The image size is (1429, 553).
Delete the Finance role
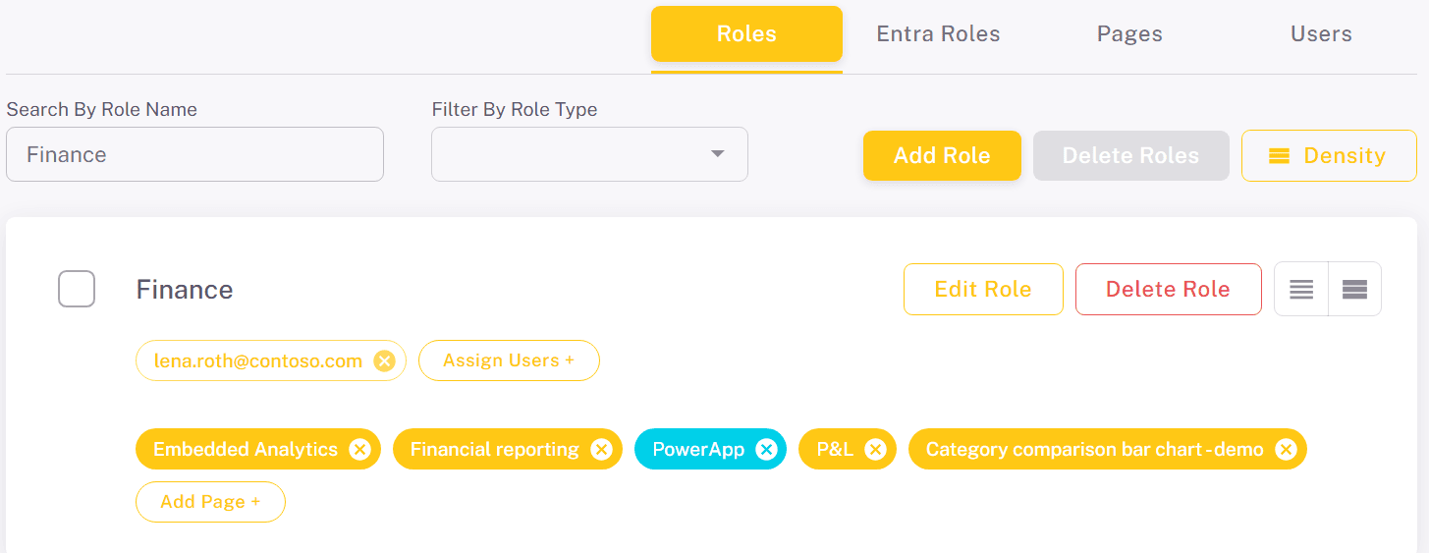coord(1168,289)
